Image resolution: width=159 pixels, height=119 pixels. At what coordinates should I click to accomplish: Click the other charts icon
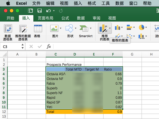(x=142, y=36)
